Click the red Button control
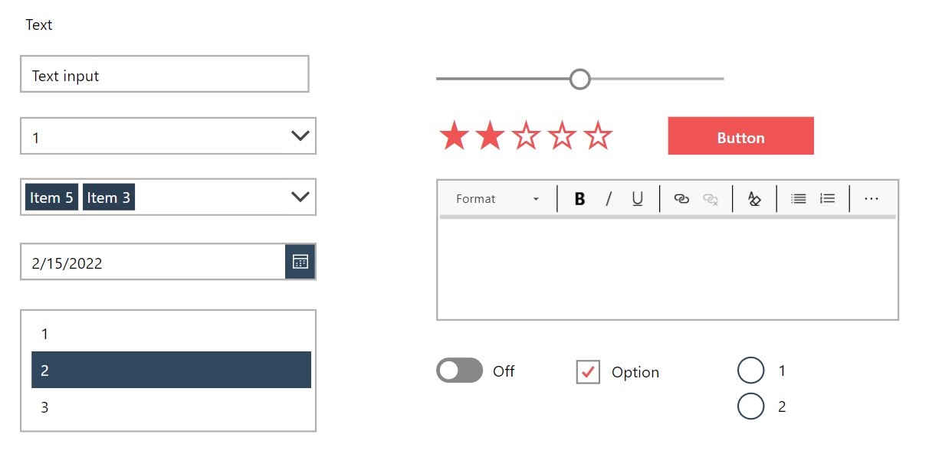929x457 pixels. click(740, 136)
